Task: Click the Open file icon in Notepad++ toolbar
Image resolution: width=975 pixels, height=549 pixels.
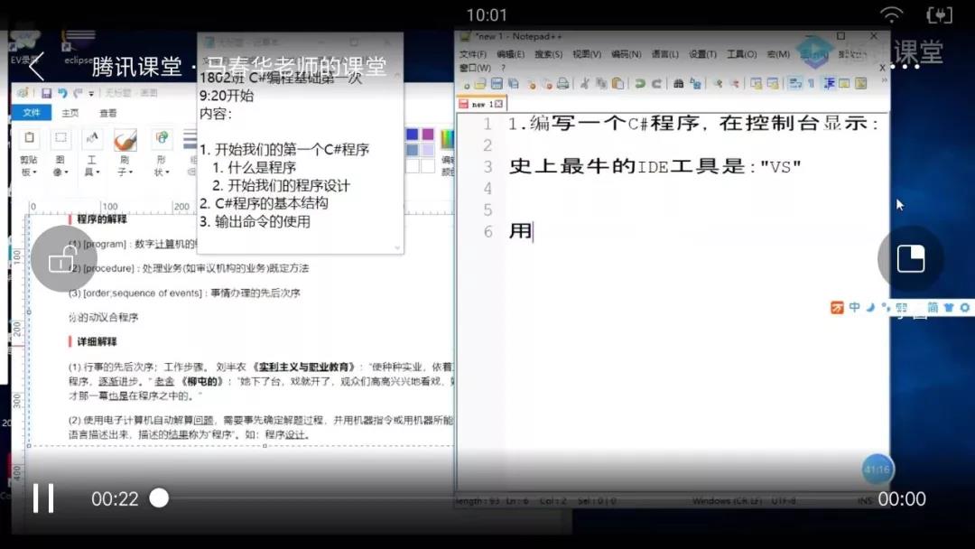Action: pyautogui.click(x=480, y=84)
